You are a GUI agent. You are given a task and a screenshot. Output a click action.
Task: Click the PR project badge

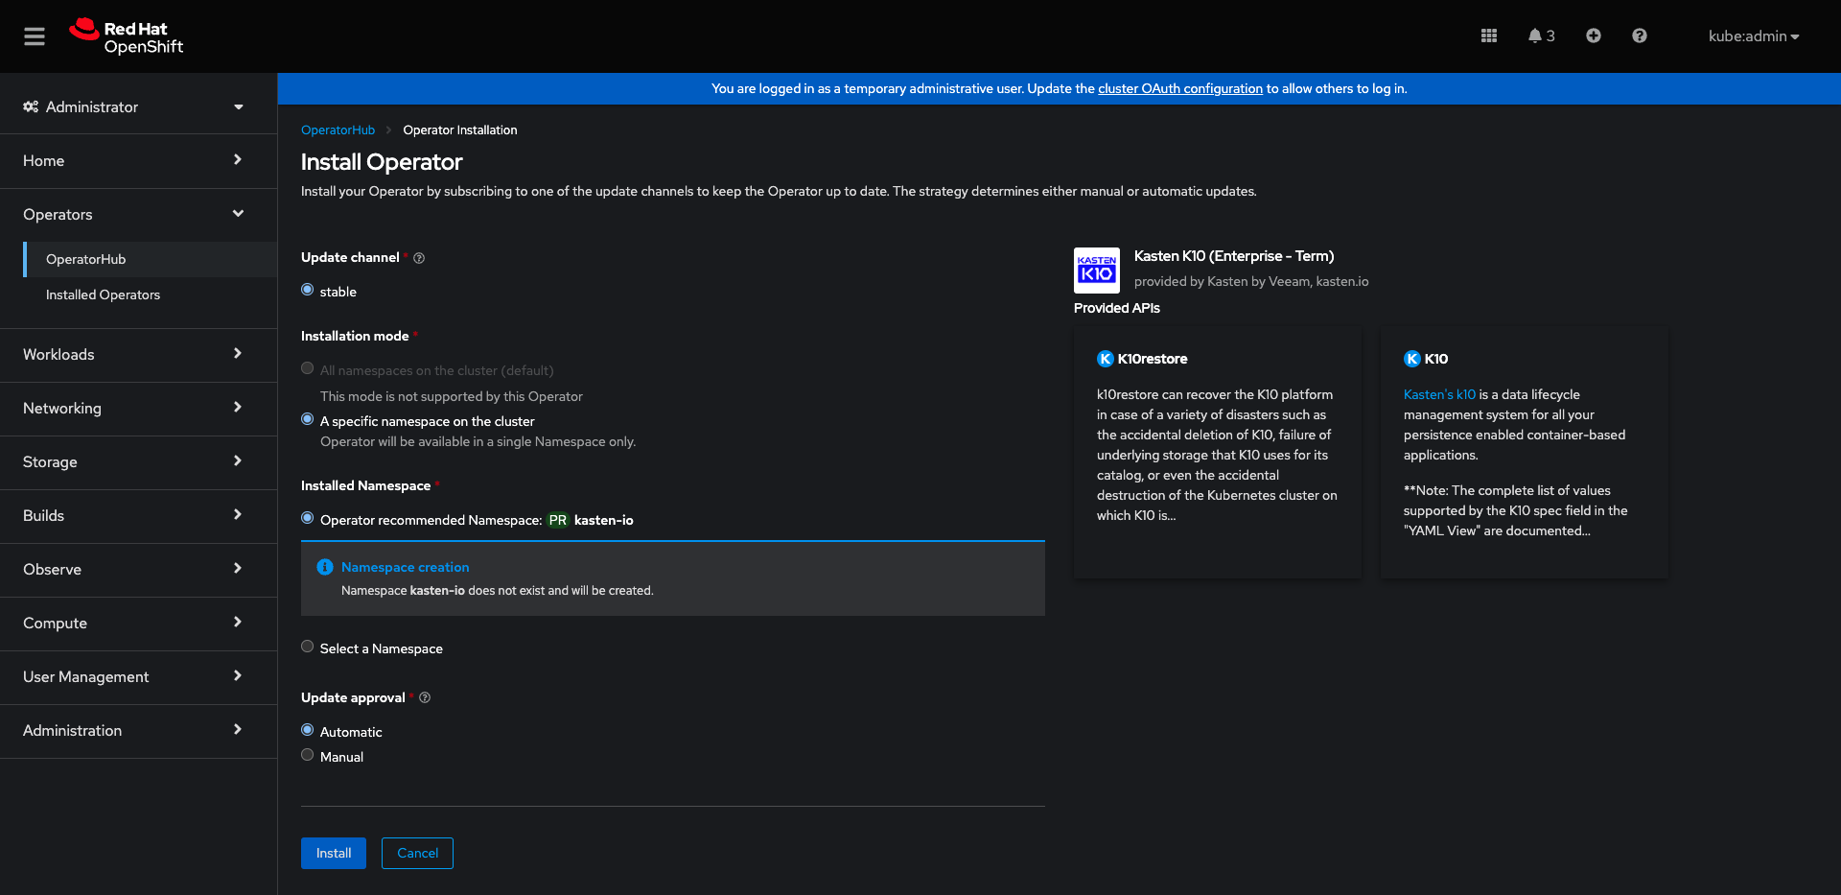(558, 520)
